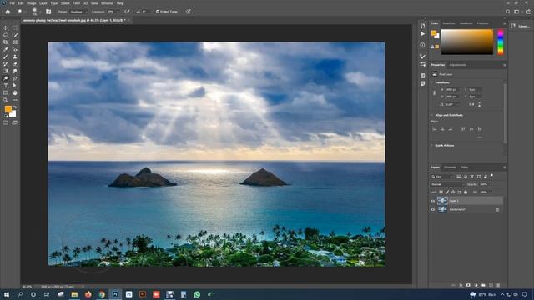
Task: Open the Libraries panel
Action: 521,26
